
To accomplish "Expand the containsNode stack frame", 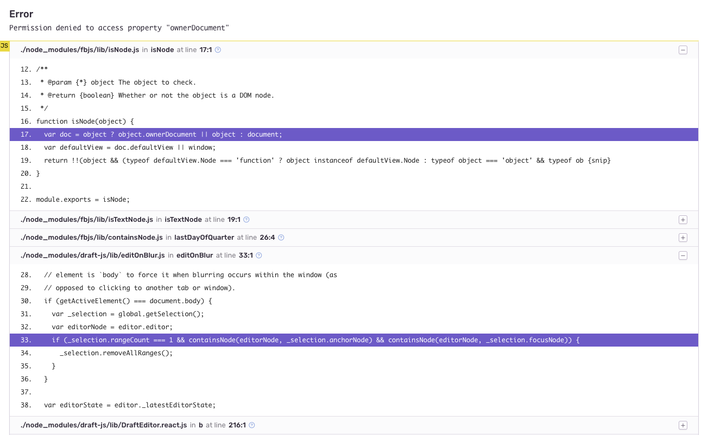I will (683, 237).
